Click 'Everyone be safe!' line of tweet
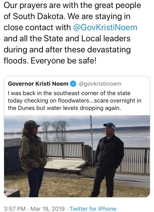154x212 pixels. click(63, 61)
